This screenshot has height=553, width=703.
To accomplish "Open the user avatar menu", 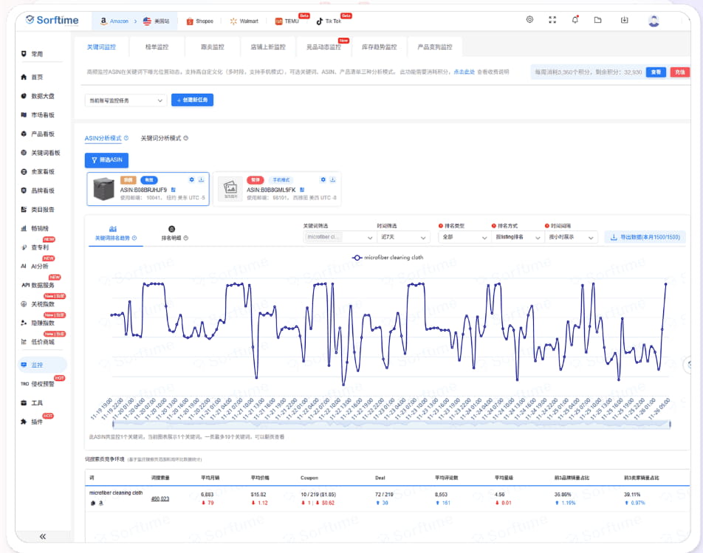I will 654,21.
